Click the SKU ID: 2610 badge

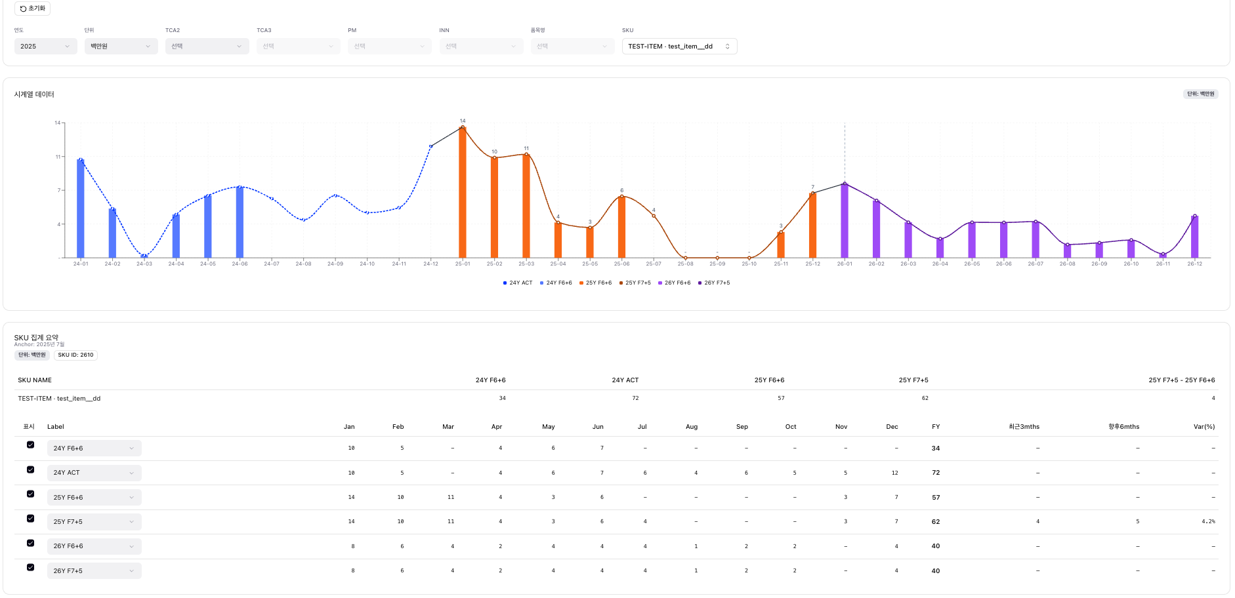(x=75, y=355)
